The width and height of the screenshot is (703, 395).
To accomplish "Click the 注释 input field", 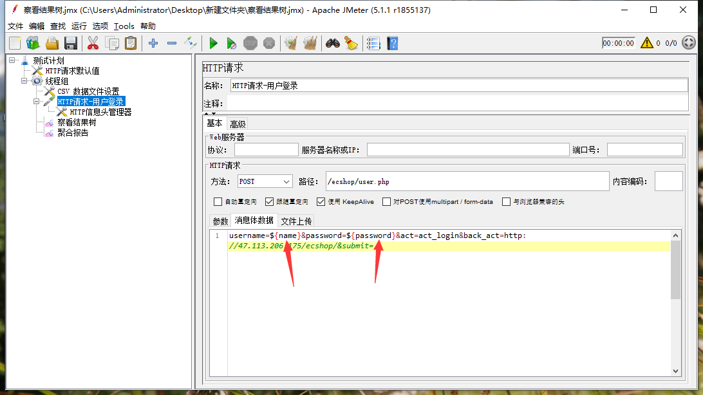I will [x=457, y=104].
